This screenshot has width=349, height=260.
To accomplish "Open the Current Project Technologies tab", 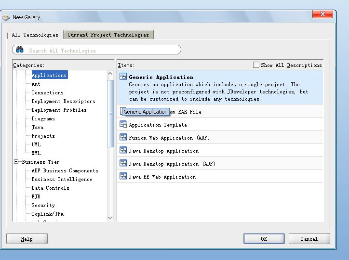I will tap(108, 35).
